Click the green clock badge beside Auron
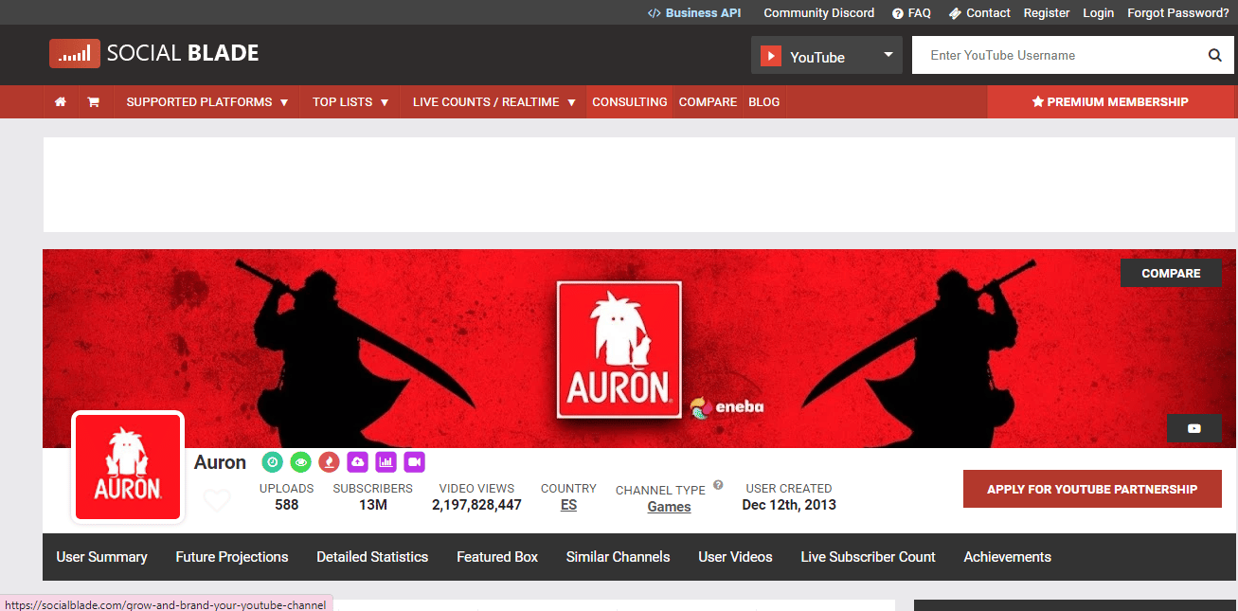The height and width of the screenshot is (611, 1238). click(x=273, y=462)
